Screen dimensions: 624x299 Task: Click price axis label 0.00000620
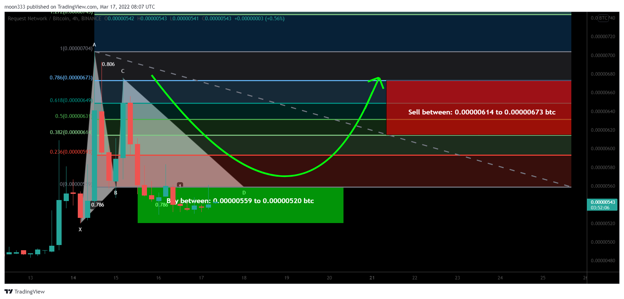pos(603,130)
